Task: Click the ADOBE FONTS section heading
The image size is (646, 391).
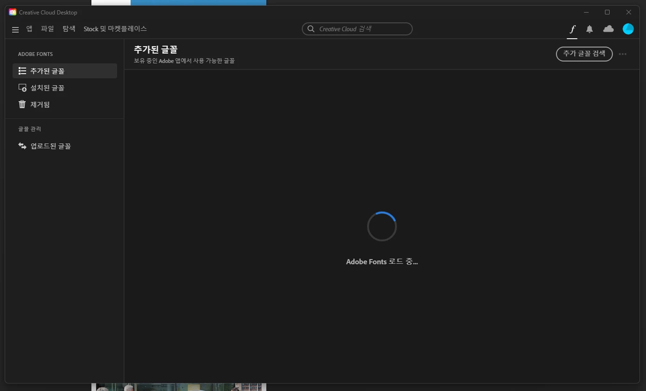Action: [35, 54]
